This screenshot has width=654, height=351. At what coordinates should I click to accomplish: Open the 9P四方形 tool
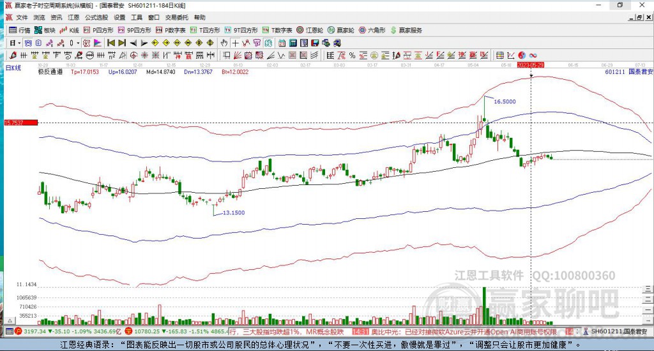tap(135, 30)
